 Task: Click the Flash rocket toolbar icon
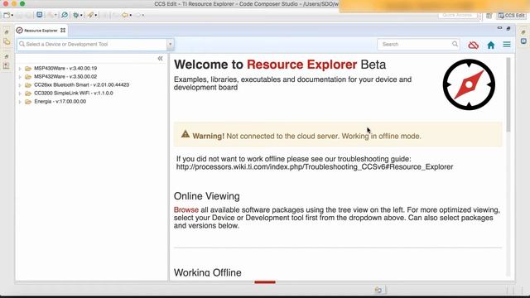click(90, 15)
